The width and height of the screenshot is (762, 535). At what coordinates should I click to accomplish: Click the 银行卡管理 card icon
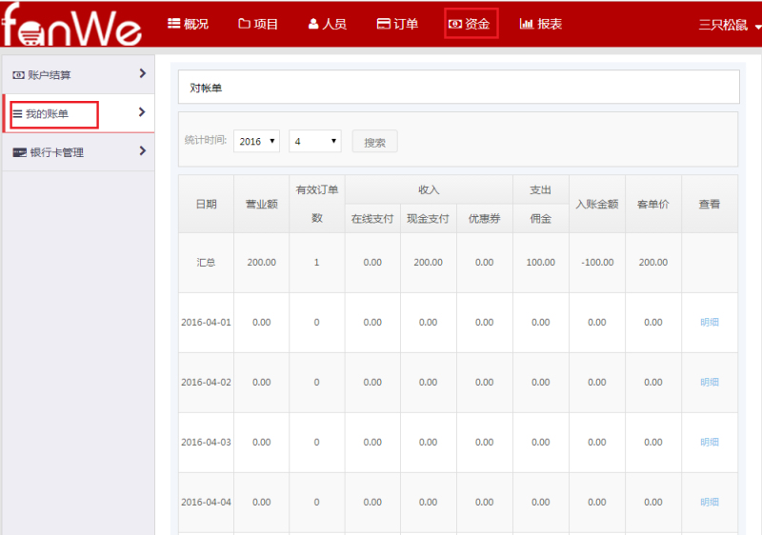(x=19, y=152)
